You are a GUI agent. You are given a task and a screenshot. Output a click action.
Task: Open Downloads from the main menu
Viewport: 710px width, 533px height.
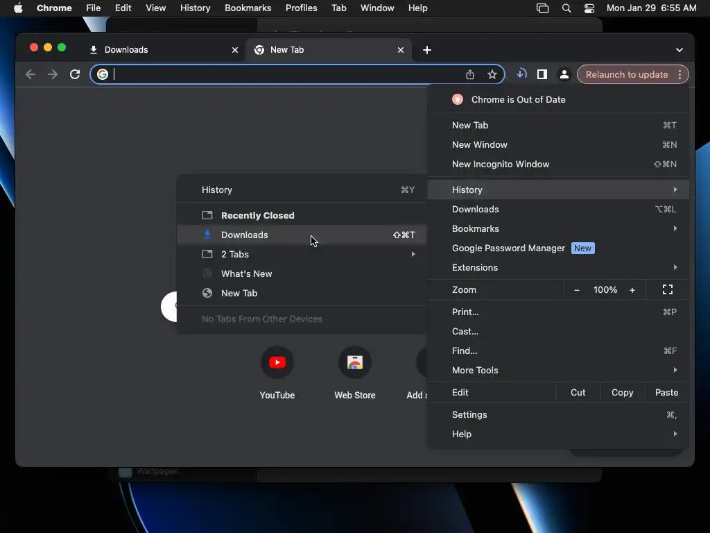[x=558, y=209]
